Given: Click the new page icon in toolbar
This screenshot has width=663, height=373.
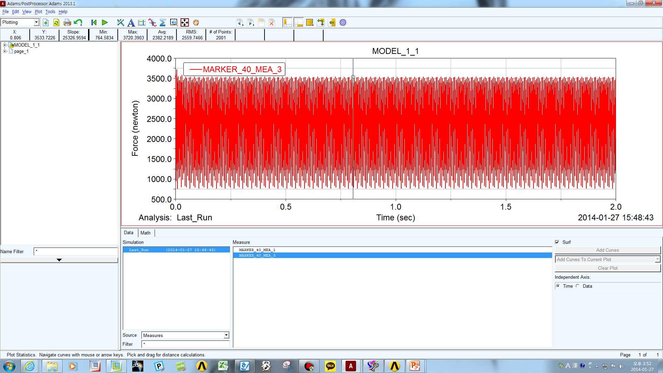Looking at the screenshot, I should coord(46,23).
